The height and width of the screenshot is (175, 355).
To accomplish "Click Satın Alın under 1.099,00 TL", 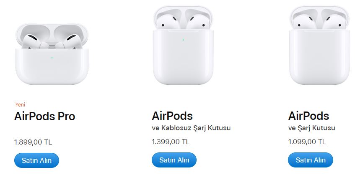I will coord(311,160).
